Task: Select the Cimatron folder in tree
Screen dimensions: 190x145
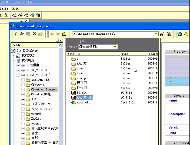Action: coord(38,85)
